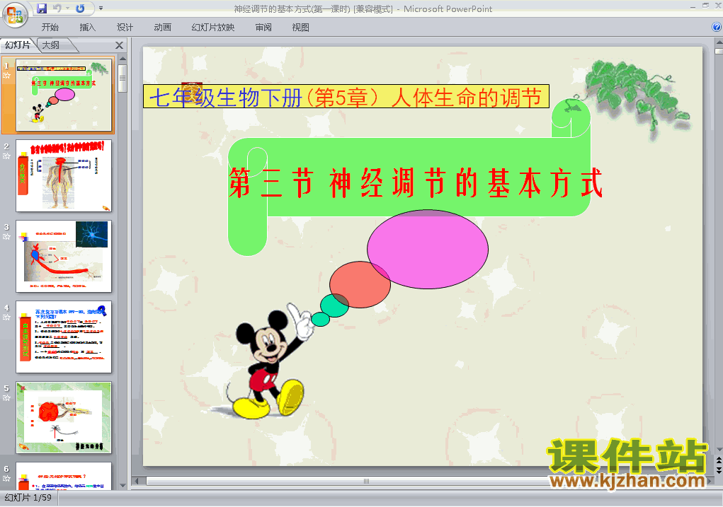The image size is (723, 507).
Task: Save the presentation with the floppy icon
Action: coord(42,8)
